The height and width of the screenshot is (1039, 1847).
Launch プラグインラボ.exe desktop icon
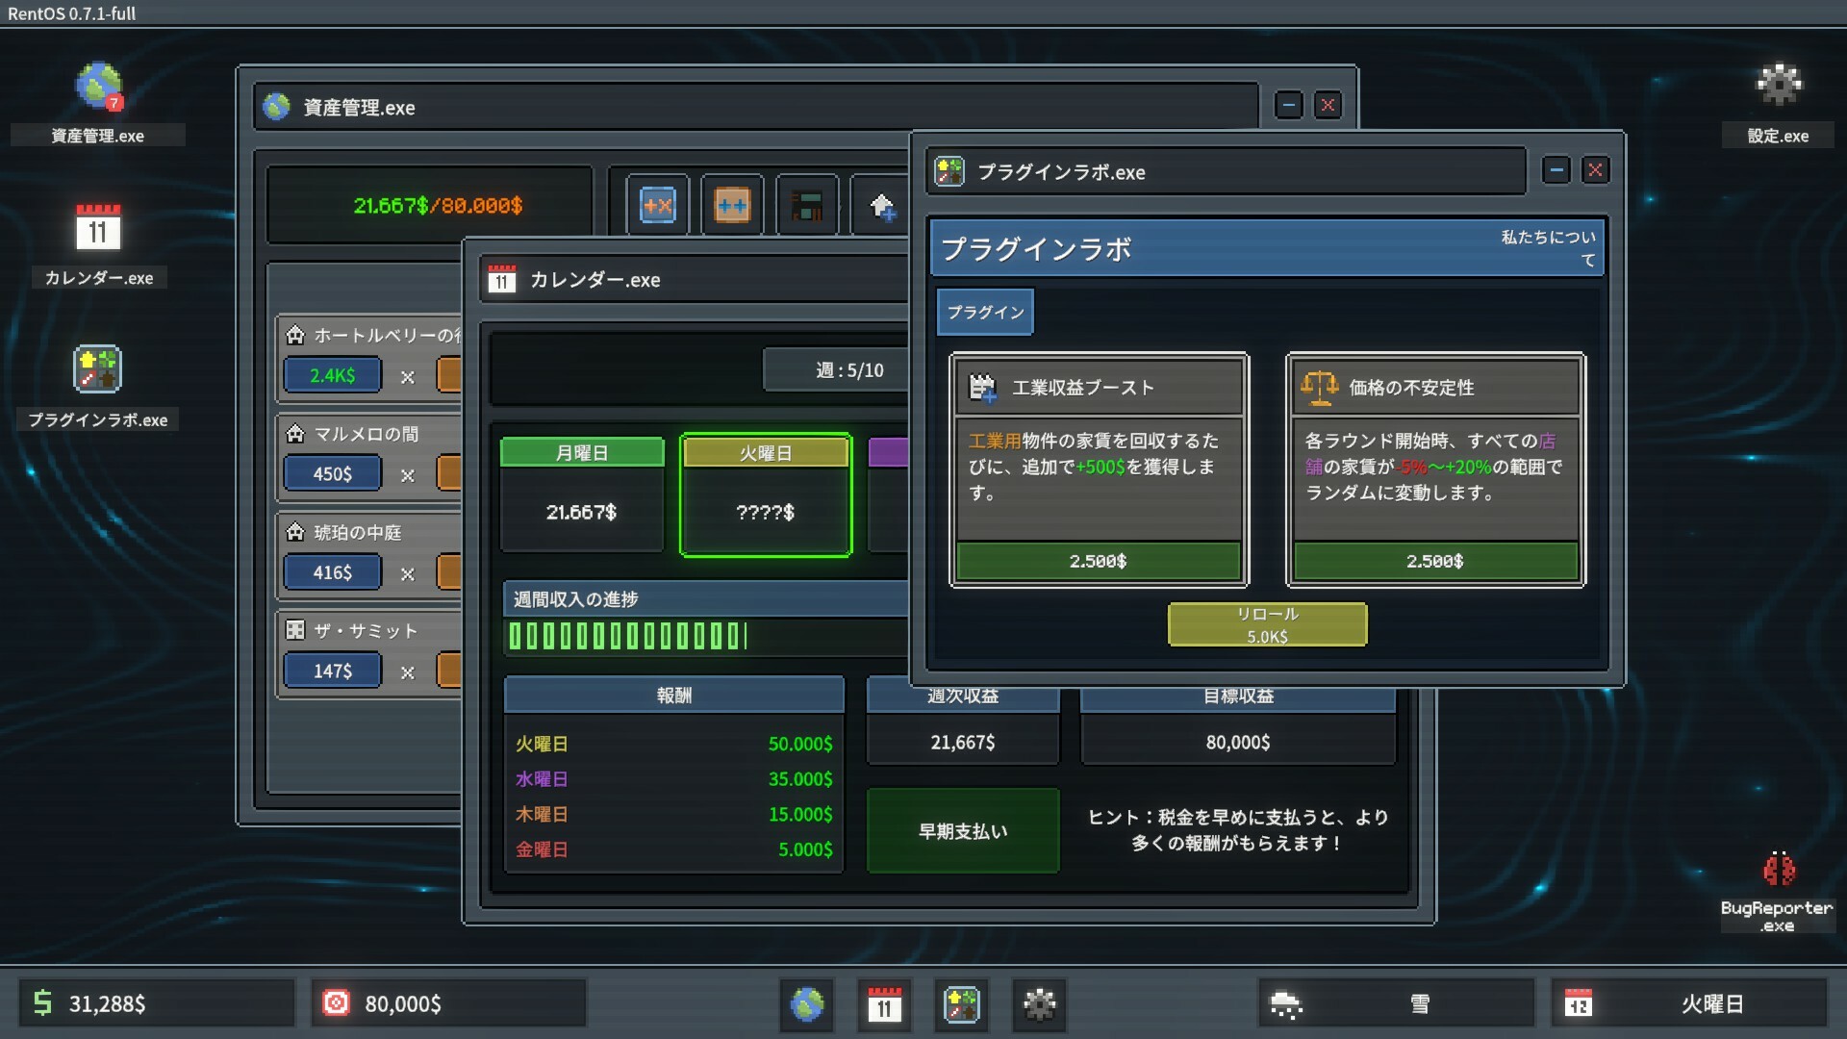[98, 369]
